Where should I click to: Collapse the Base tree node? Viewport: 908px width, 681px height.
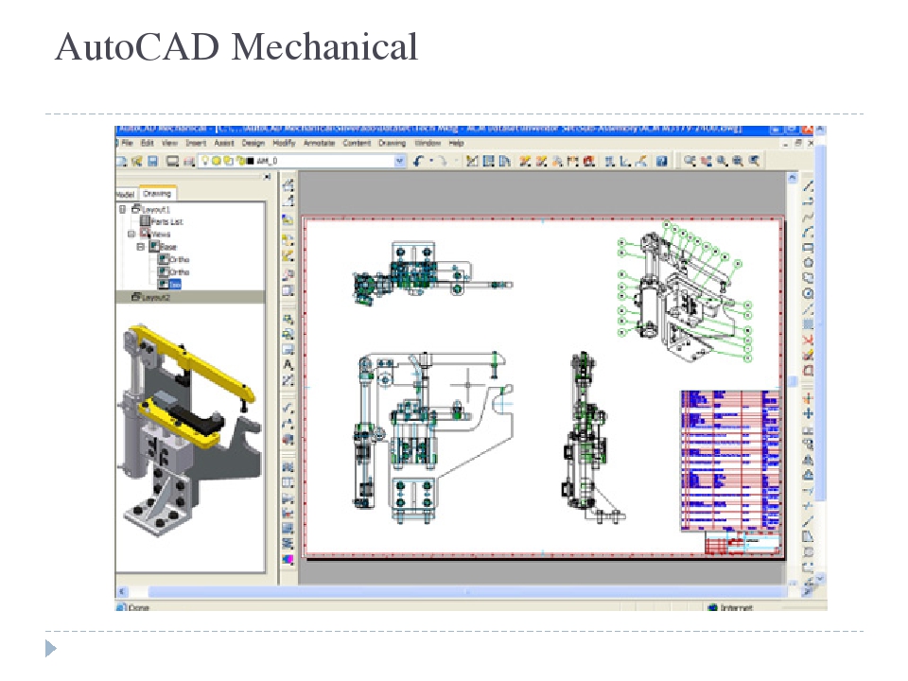point(141,247)
